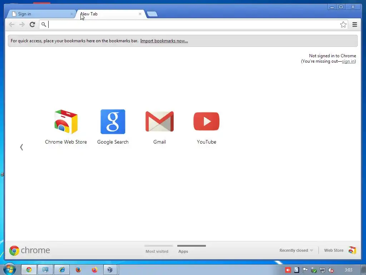Go forward using the forward arrow
366x275 pixels.
point(22,25)
